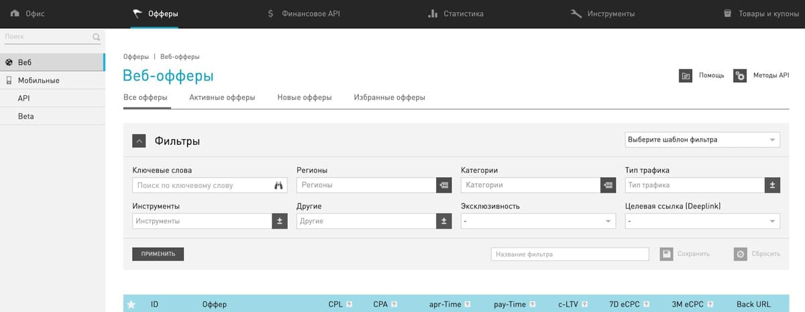
Task: Open the Выберите шаблон фильтра dropdown
Action: 702,140
